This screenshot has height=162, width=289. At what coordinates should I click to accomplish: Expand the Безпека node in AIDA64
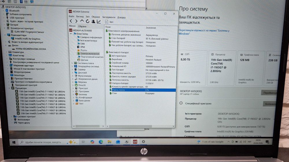point(73,94)
